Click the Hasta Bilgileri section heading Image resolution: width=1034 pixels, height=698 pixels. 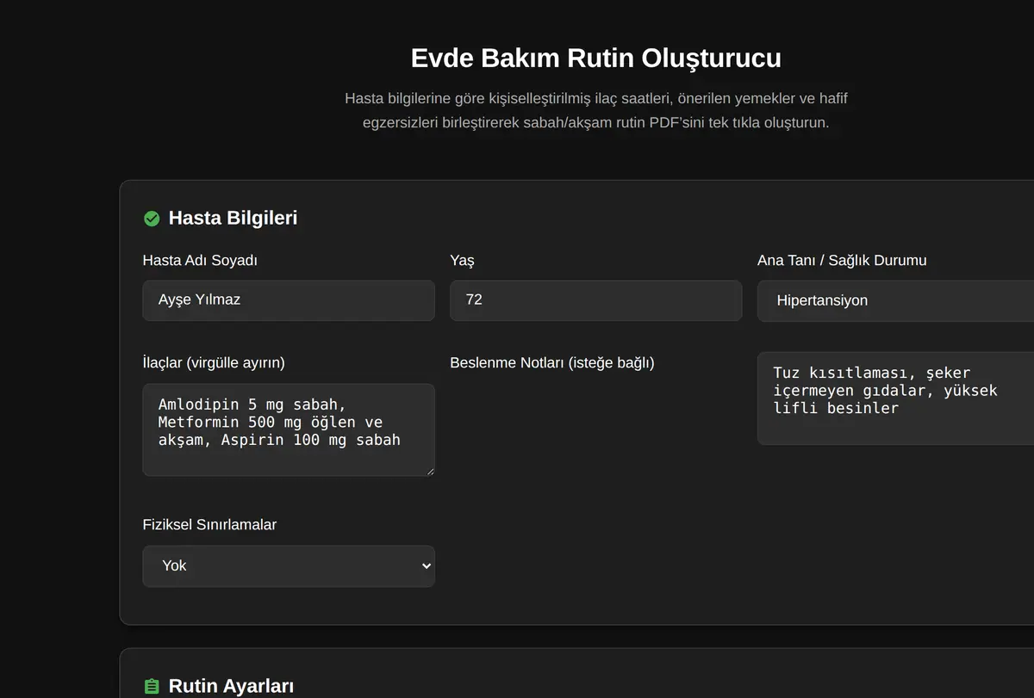coord(233,218)
